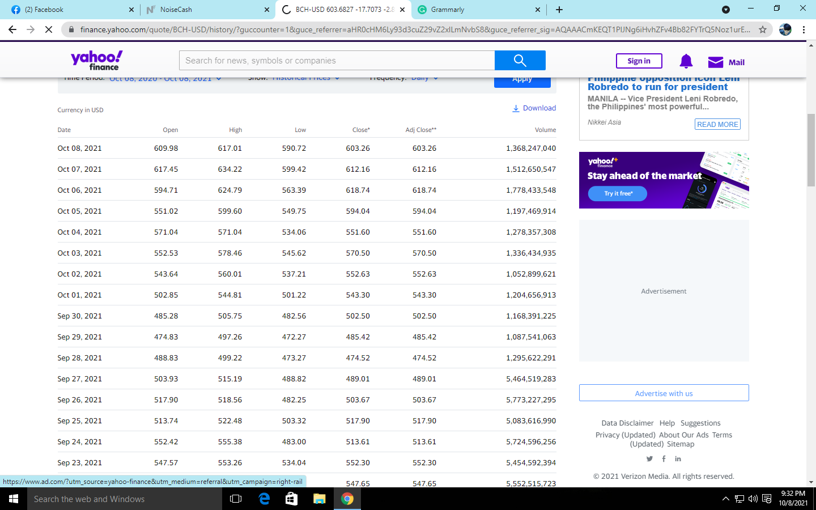Close the Grammarly tab
This screenshot has height=510, width=816.
[x=538, y=10]
